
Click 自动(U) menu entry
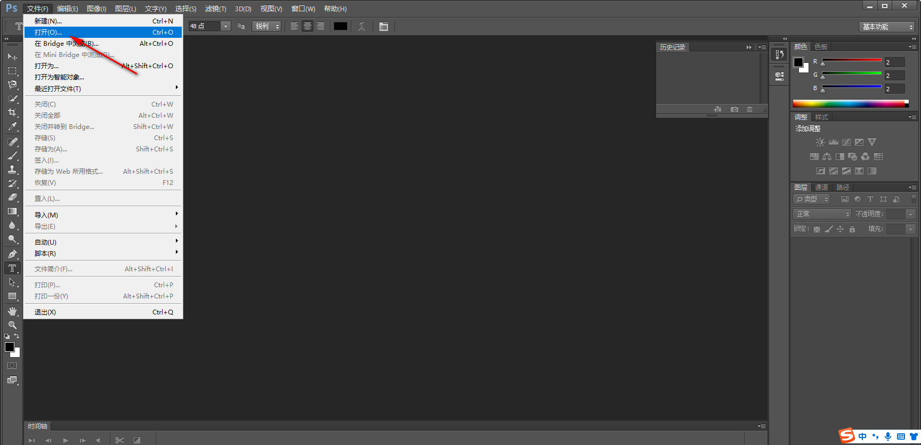coord(103,242)
